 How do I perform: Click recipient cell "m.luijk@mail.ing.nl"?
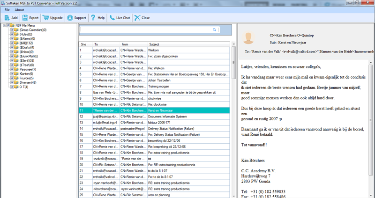(106, 123)
